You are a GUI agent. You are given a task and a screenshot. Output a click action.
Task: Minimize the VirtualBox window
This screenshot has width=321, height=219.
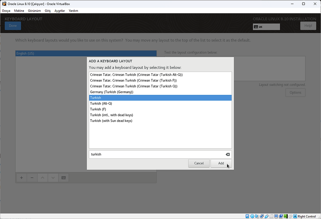pyautogui.click(x=292, y=4)
